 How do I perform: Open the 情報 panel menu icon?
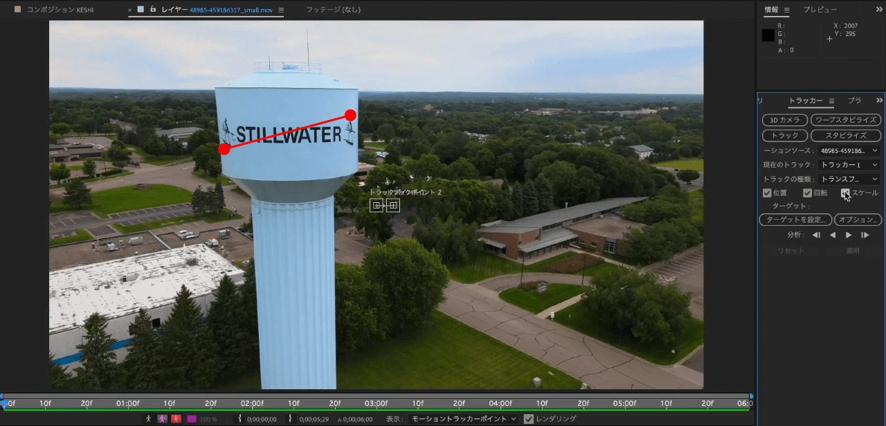[x=787, y=10]
